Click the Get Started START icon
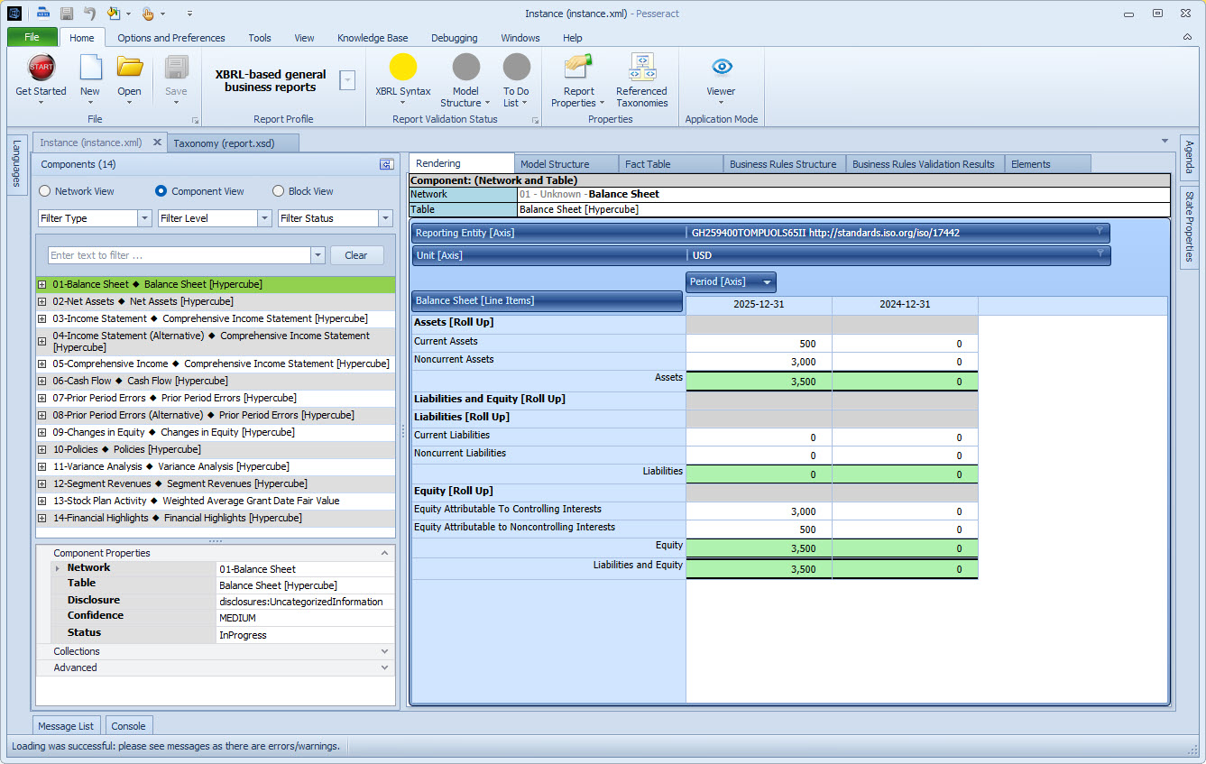Screen dimensions: 1206x764 (x=41, y=68)
